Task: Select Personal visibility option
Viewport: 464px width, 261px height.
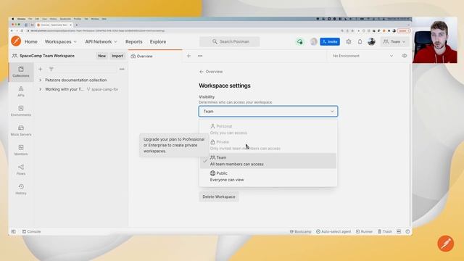Action: coord(268,129)
